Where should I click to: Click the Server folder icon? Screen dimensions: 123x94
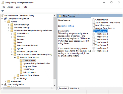tap(15, 43)
